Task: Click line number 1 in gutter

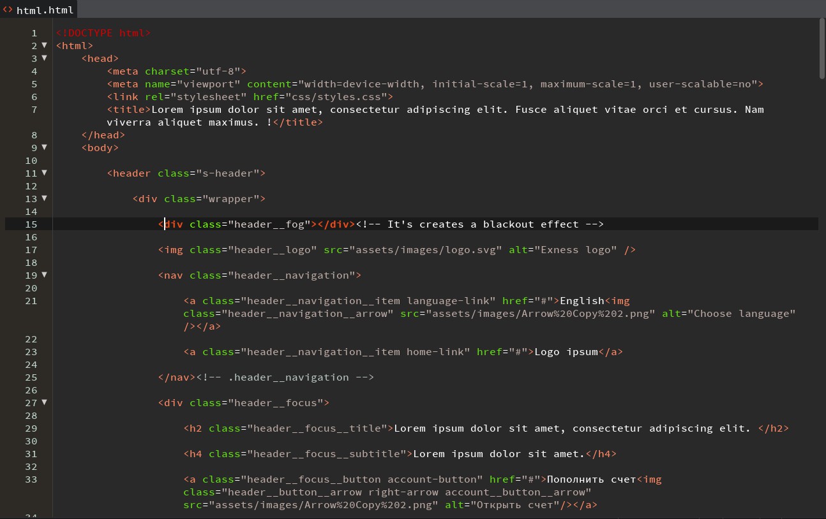Action: 34,33
